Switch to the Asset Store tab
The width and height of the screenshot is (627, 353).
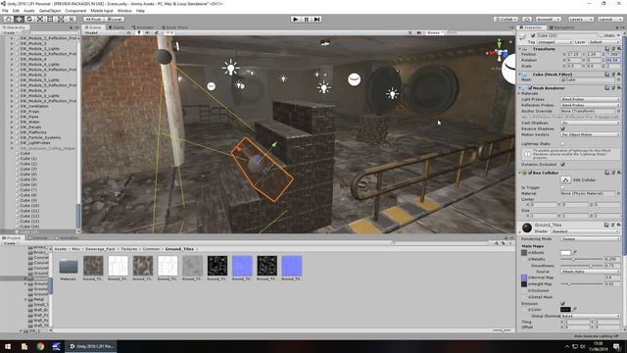point(174,27)
